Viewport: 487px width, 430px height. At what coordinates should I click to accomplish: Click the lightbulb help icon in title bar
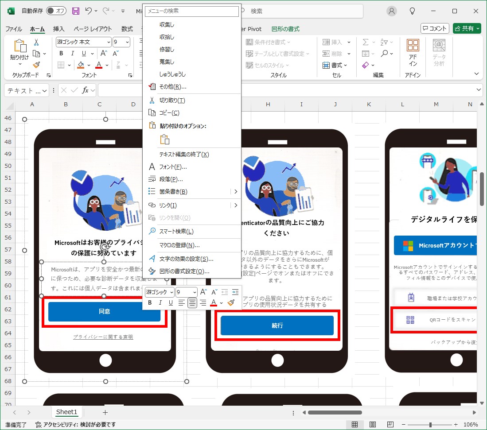(413, 11)
